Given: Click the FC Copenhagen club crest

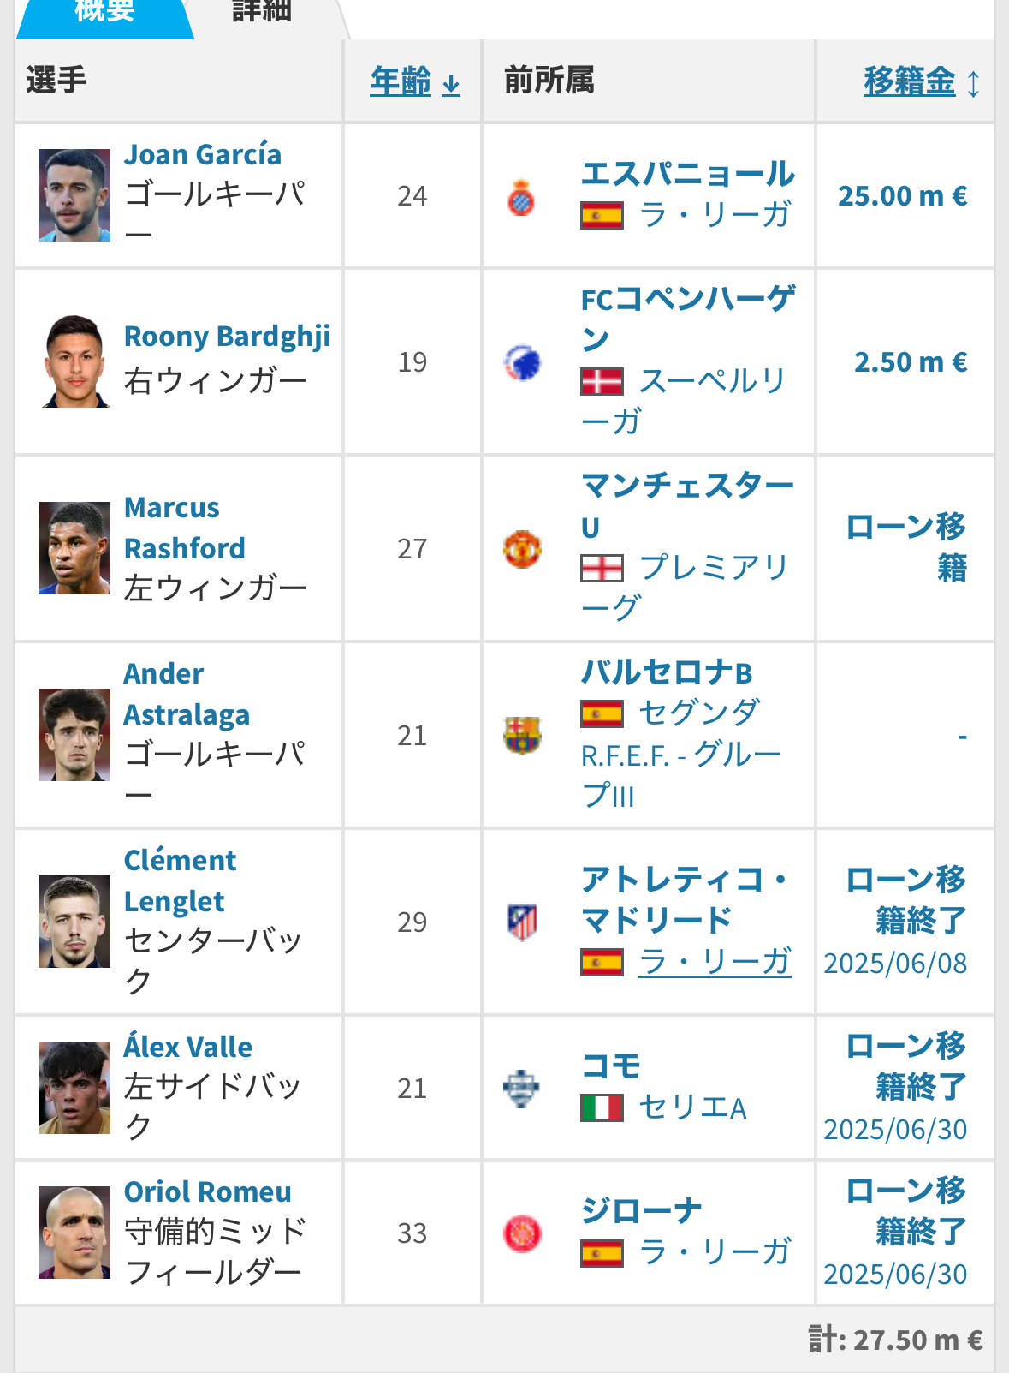Looking at the screenshot, I should (521, 362).
